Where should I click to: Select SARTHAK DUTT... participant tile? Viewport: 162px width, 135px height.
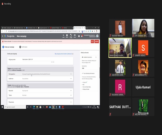pyautogui.click(x=120, y=107)
